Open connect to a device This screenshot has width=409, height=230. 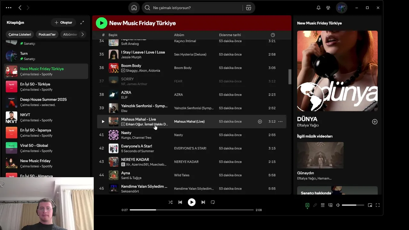pyautogui.click(x=330, y=205)
